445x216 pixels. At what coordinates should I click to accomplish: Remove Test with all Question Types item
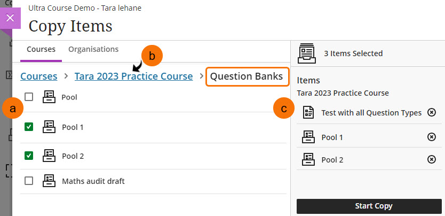click(x=432, y=112)
